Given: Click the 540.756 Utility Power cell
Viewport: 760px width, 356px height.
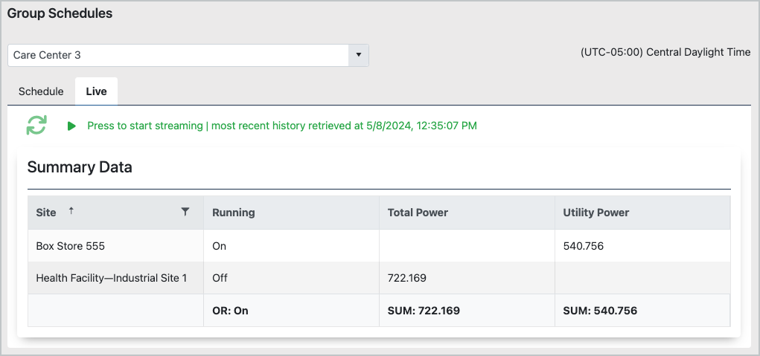Looking at the screenshot, I should [x=584, y=246].
